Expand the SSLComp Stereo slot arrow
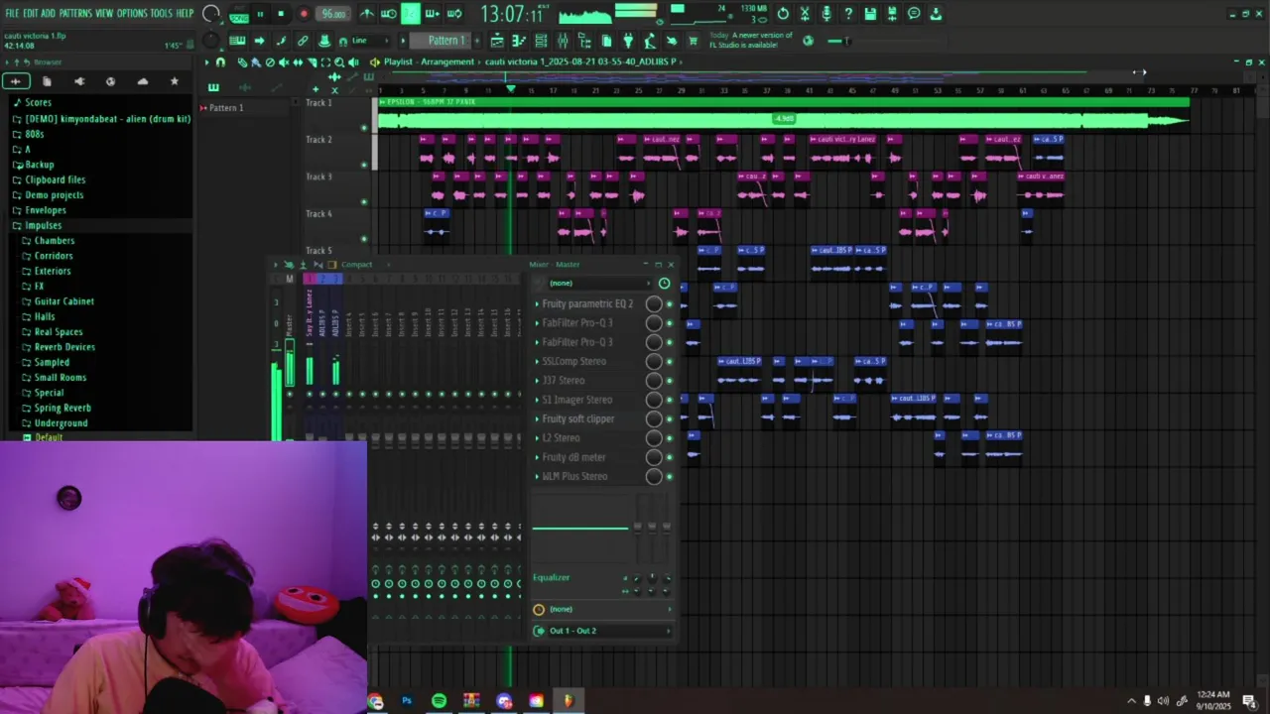 pos(538,362)
